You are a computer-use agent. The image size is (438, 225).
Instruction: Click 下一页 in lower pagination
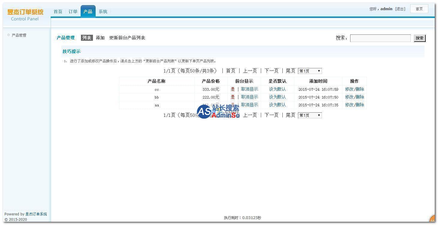click(271, 115)
